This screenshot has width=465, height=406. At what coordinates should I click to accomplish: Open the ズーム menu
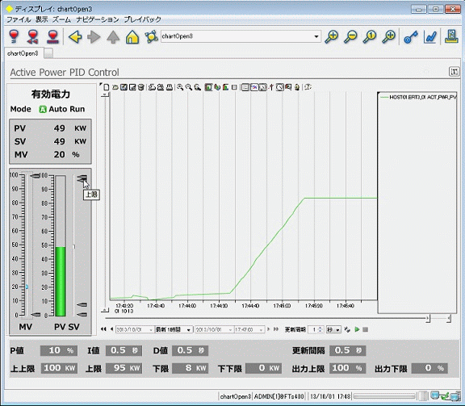(61, 19)
